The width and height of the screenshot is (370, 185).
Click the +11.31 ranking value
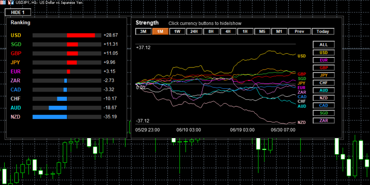pos(111,44)
